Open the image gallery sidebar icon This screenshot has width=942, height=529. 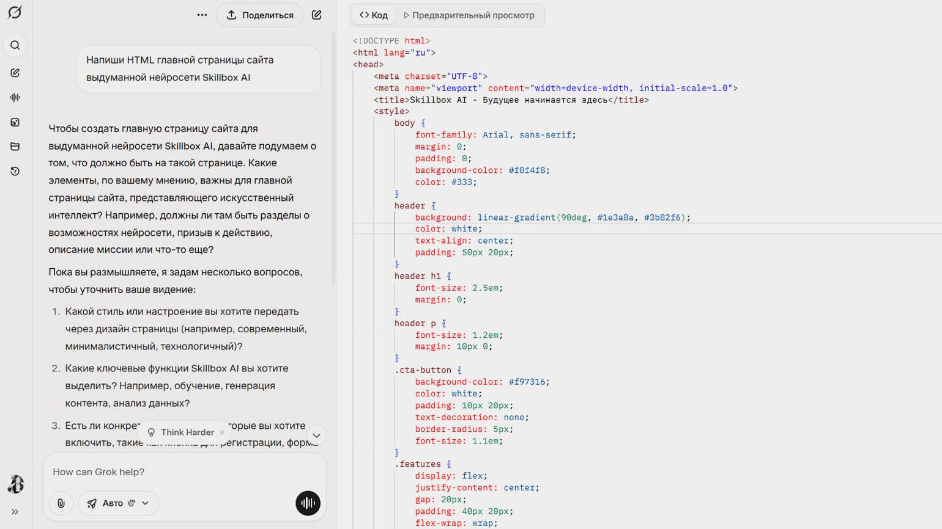(x=15, y=122)
